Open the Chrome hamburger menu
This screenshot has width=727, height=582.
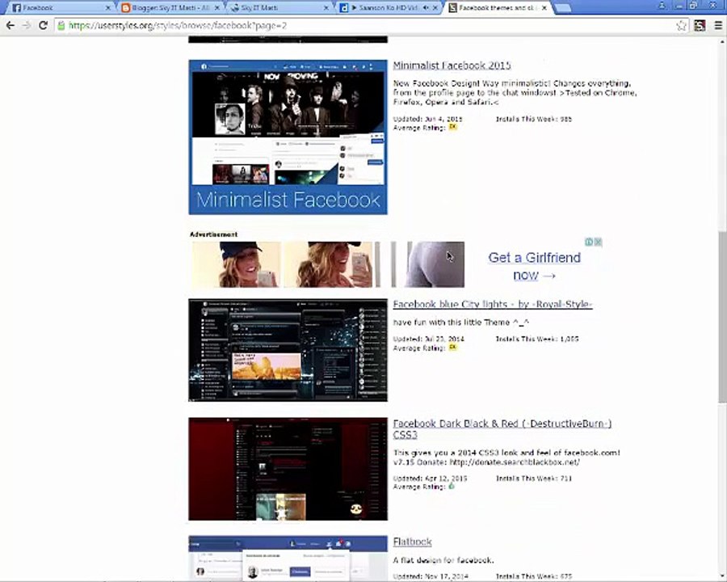pos(718,26)
